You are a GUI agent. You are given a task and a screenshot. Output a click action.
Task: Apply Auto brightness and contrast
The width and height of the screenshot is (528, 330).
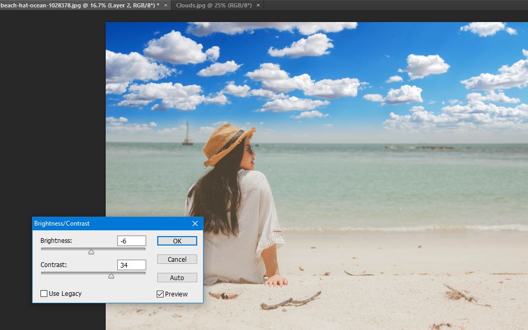177,278
